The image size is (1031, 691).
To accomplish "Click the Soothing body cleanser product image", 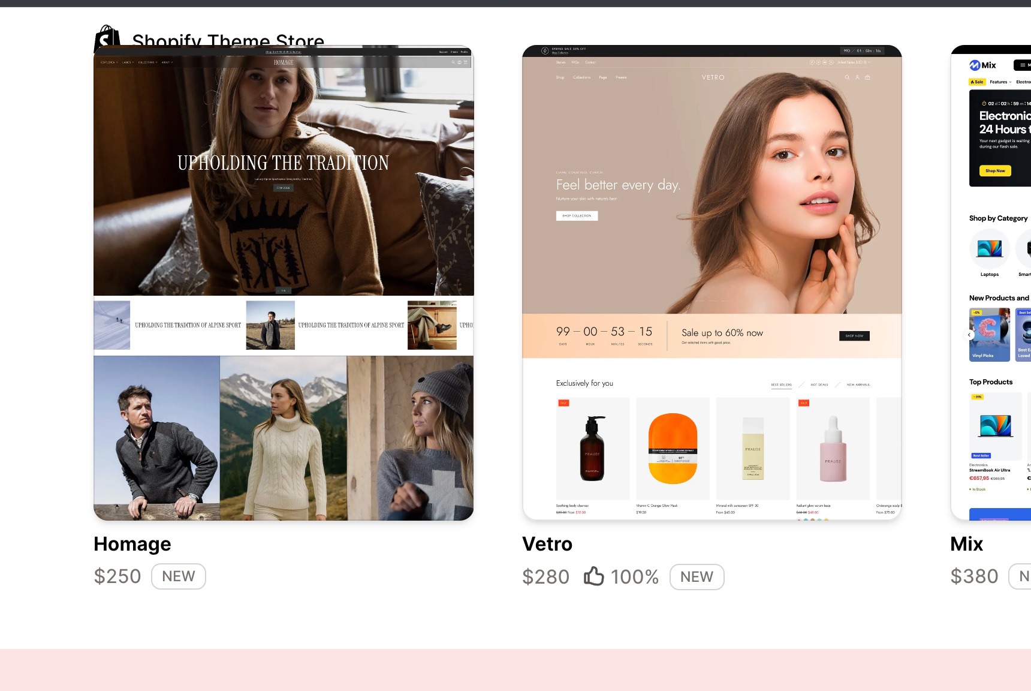I will tap(593, 448).
